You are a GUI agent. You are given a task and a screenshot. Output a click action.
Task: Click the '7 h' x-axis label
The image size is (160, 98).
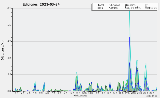point(53,93)
